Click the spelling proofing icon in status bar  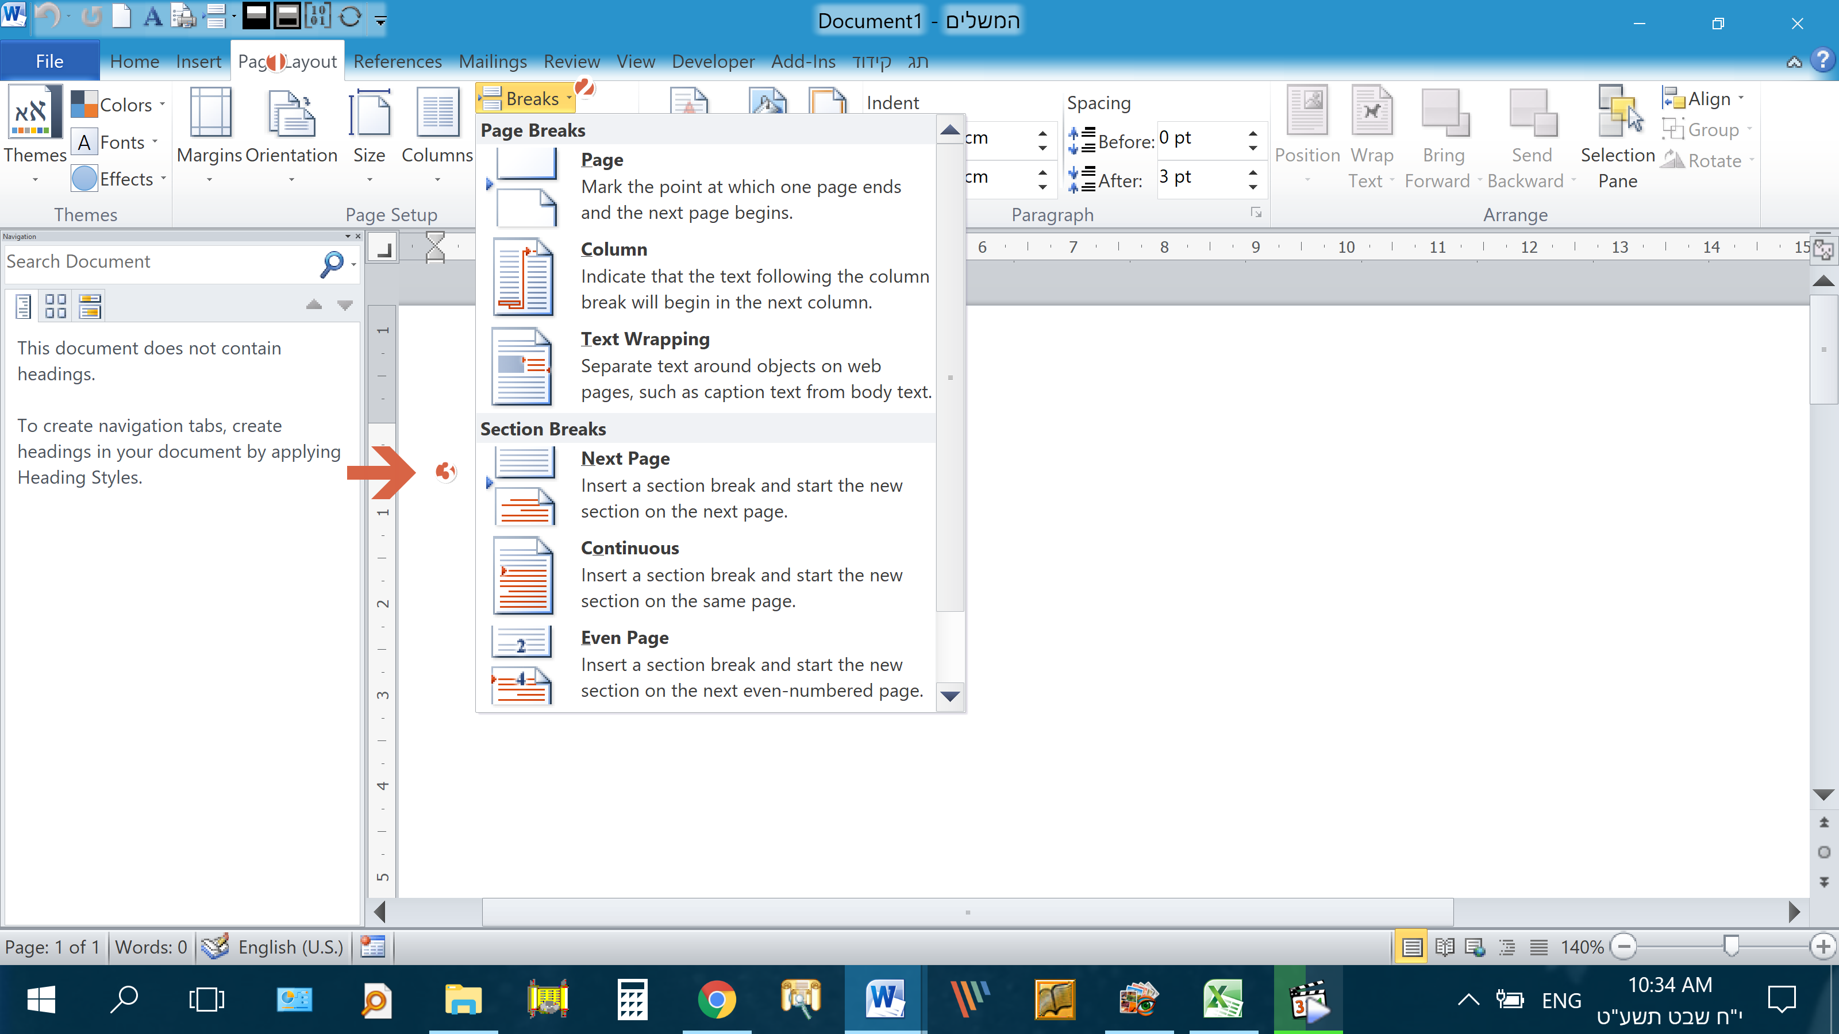pos(215,947)
